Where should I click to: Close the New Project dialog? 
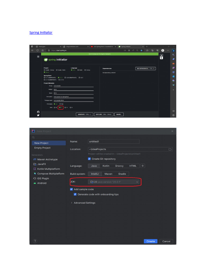172,131
